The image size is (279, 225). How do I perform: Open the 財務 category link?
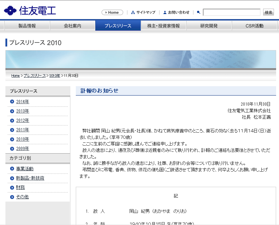[21, 187]
